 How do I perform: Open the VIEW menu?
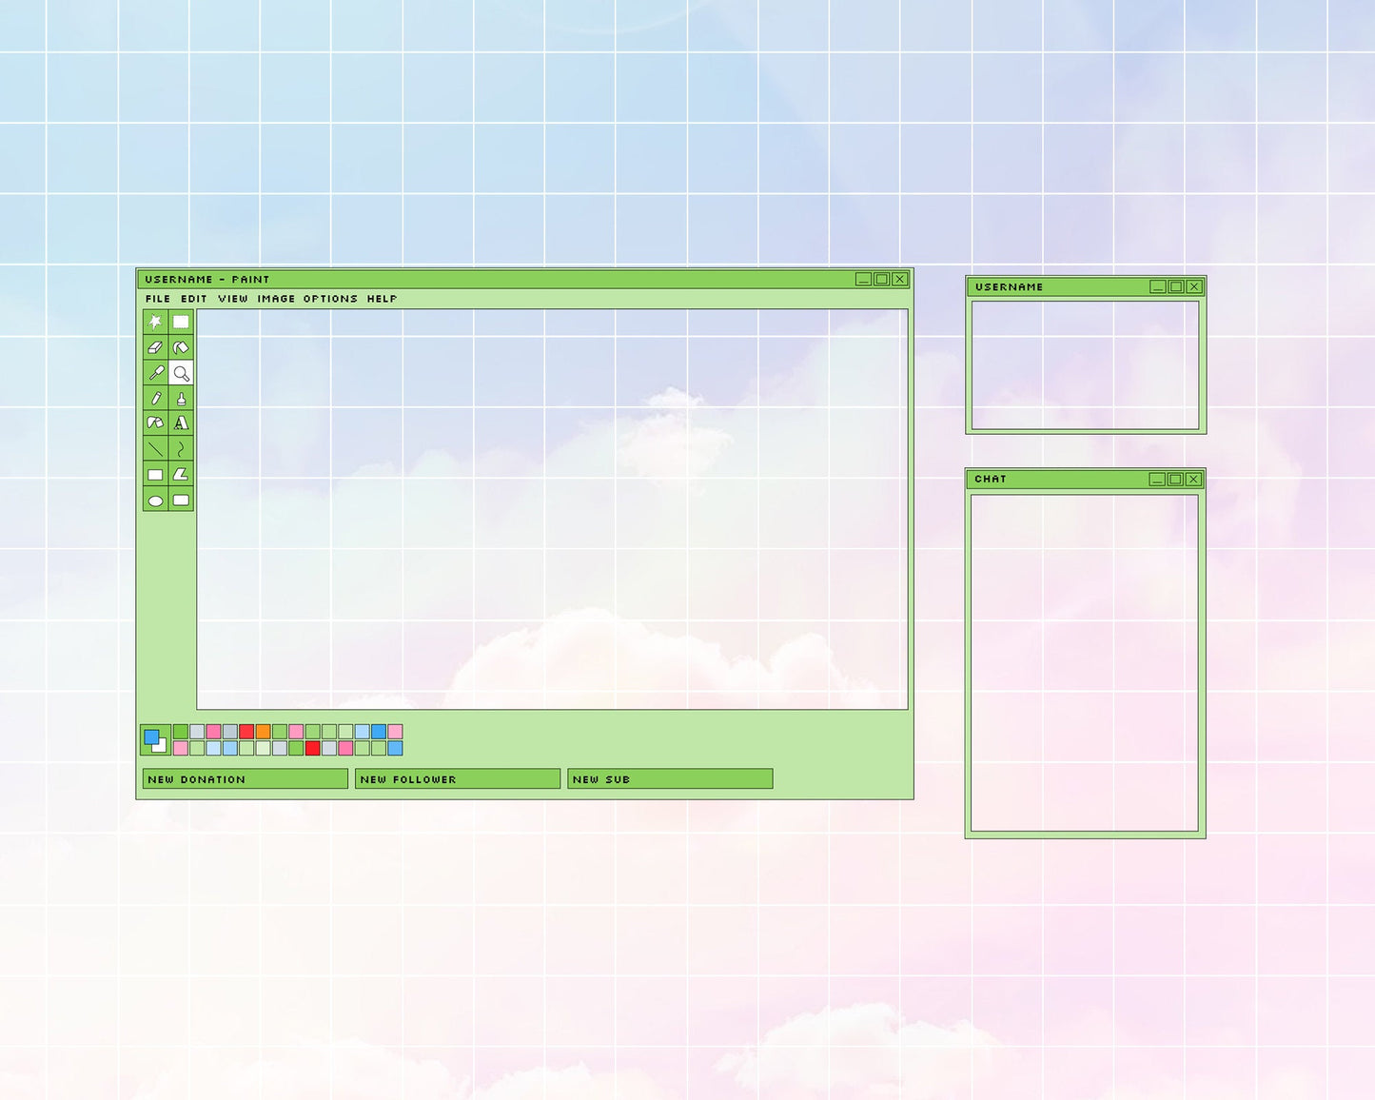(232, 298)
